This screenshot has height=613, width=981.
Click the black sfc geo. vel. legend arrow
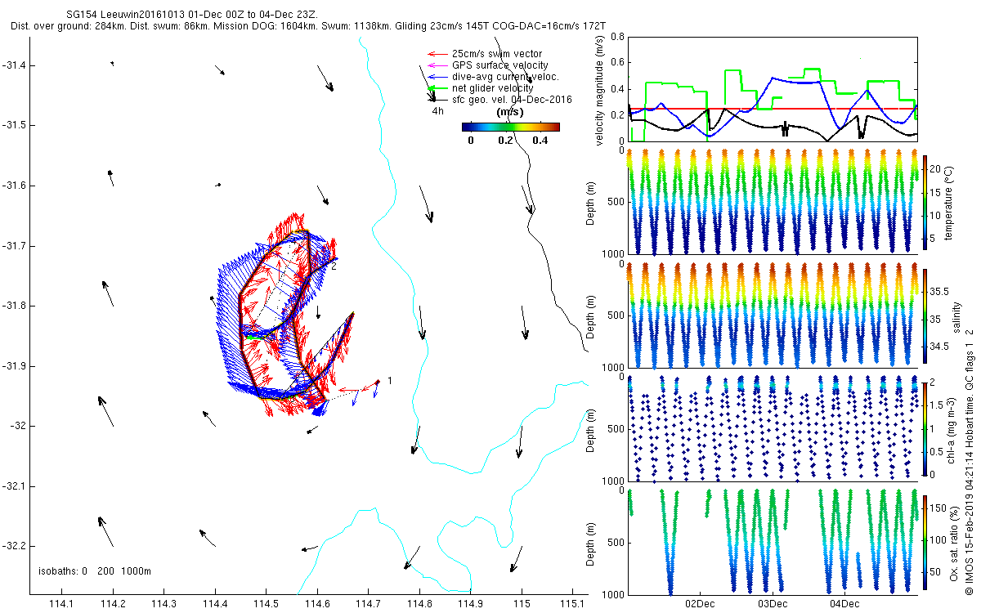(437, 99)
